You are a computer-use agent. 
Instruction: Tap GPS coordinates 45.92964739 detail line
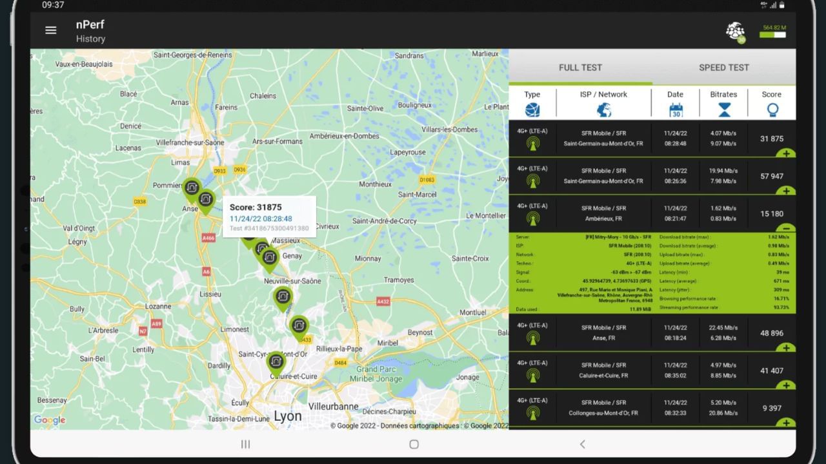[x=583, y=281]
